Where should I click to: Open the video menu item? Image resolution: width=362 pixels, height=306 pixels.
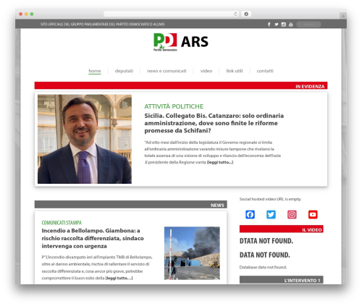pos(206,71)
